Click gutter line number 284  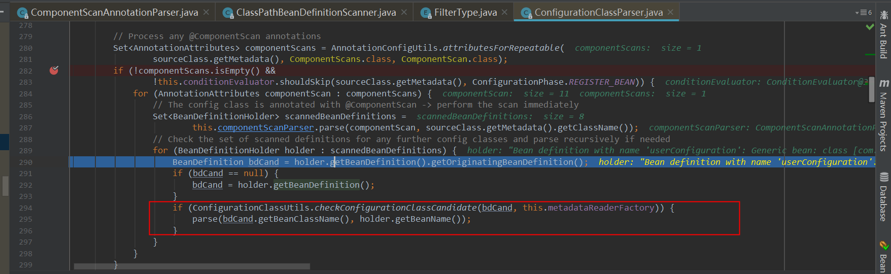tap(25, 94)
